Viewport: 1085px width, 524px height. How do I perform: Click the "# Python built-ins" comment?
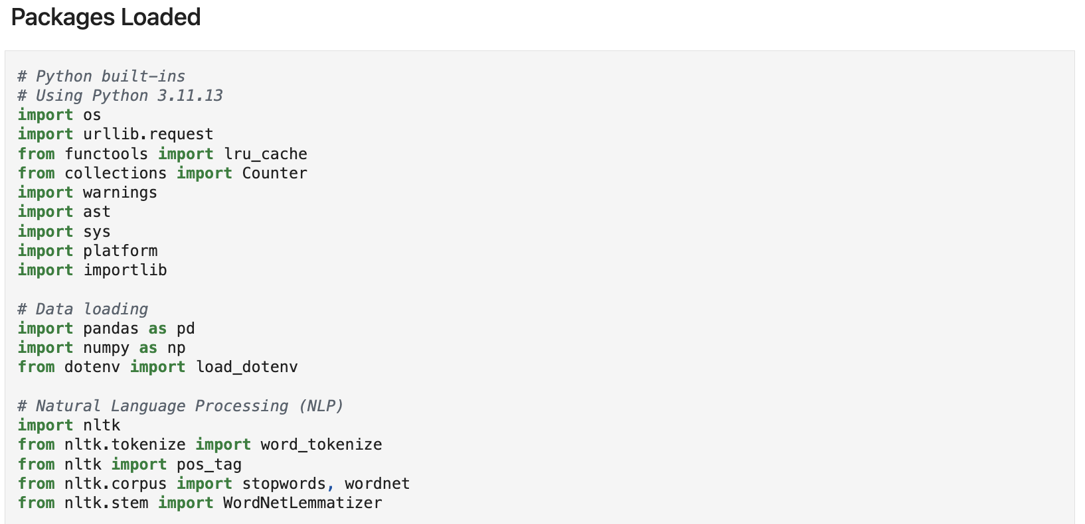point(101,76)
